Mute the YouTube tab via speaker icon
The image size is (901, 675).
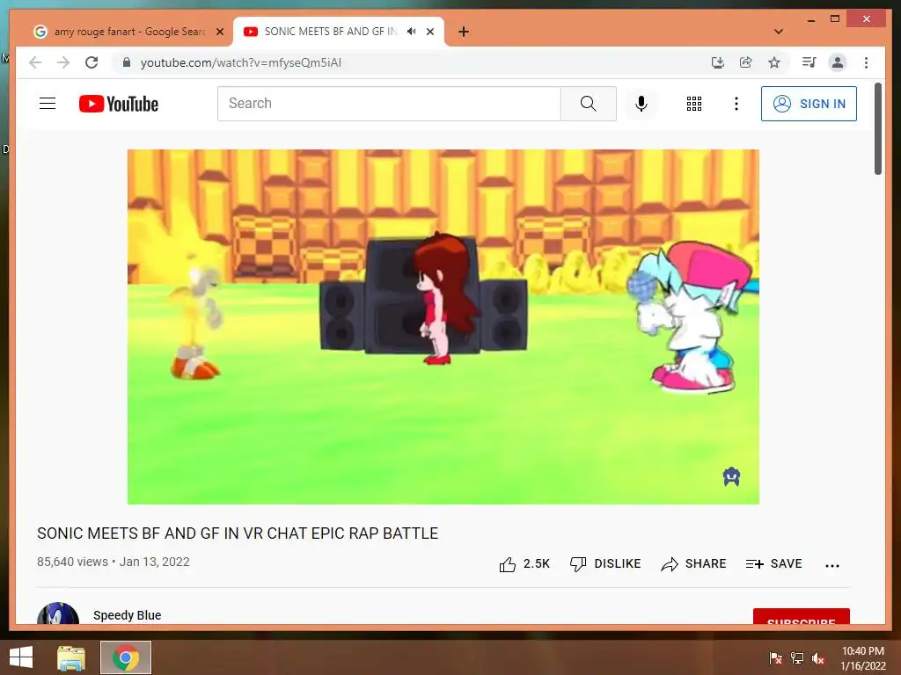412,32
